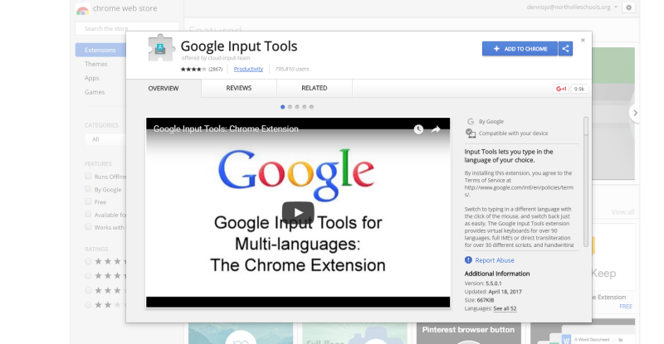The height and width of the screenshot is (344, 664).
Task: Select Apps in the sidebar
Action: click(92, 78)
